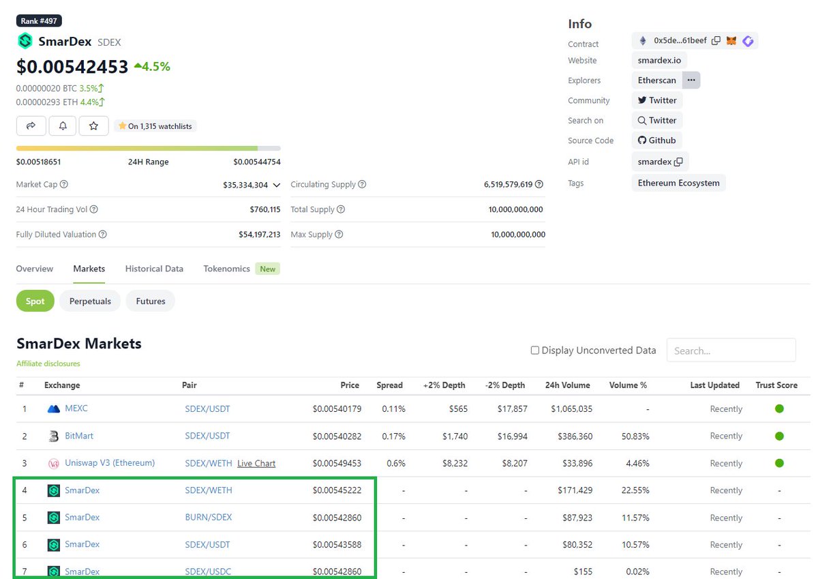The image size is (818, 579).
Task: Open the Historical Data tab
Action: pyautogui.click(x=154, y=268)
